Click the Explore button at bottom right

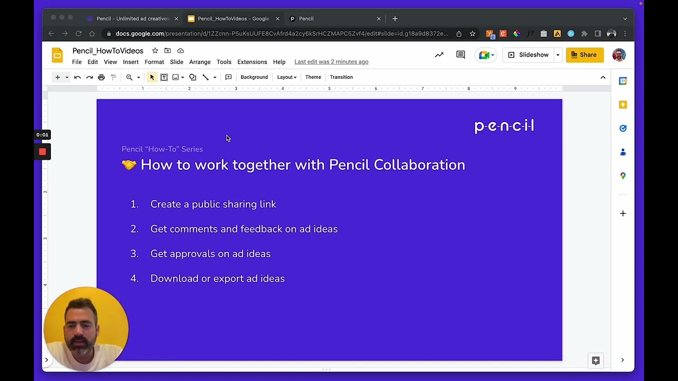tap(596, 360)
